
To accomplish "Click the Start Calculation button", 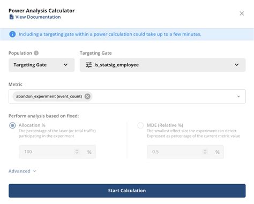I will click(x=127, y=191).
